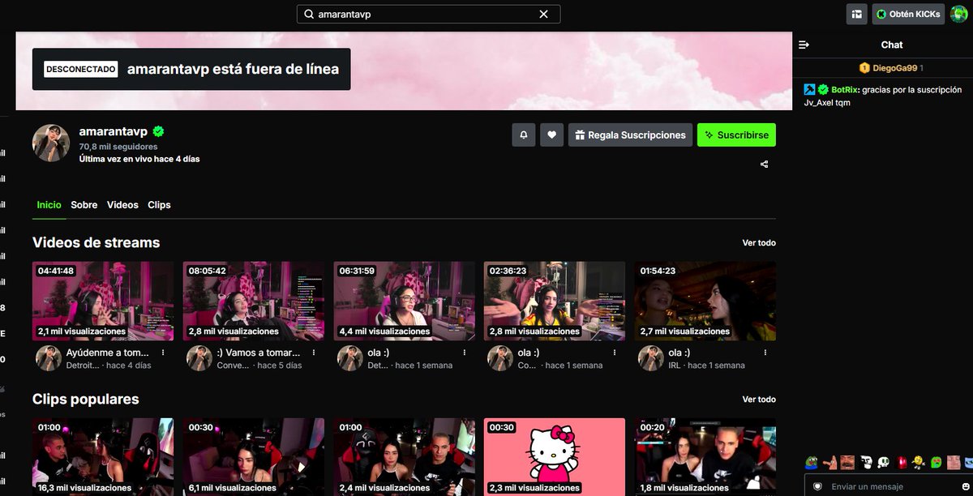The height and width of the screenshot is (496, 973).
Task: Open amarantavp channel avatar
Action: (51, 143)
